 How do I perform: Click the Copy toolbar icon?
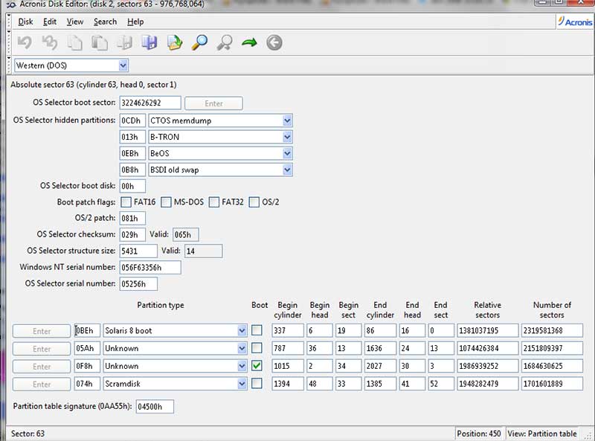point(75,42)
